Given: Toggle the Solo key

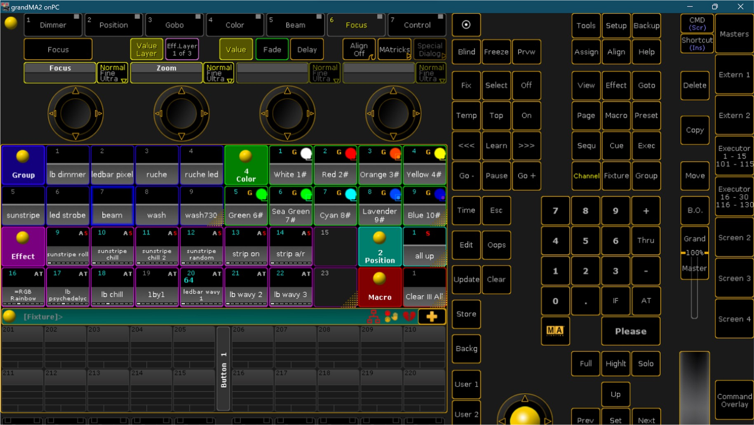Looking at the screenshot, I should click(x=646, y=364).
